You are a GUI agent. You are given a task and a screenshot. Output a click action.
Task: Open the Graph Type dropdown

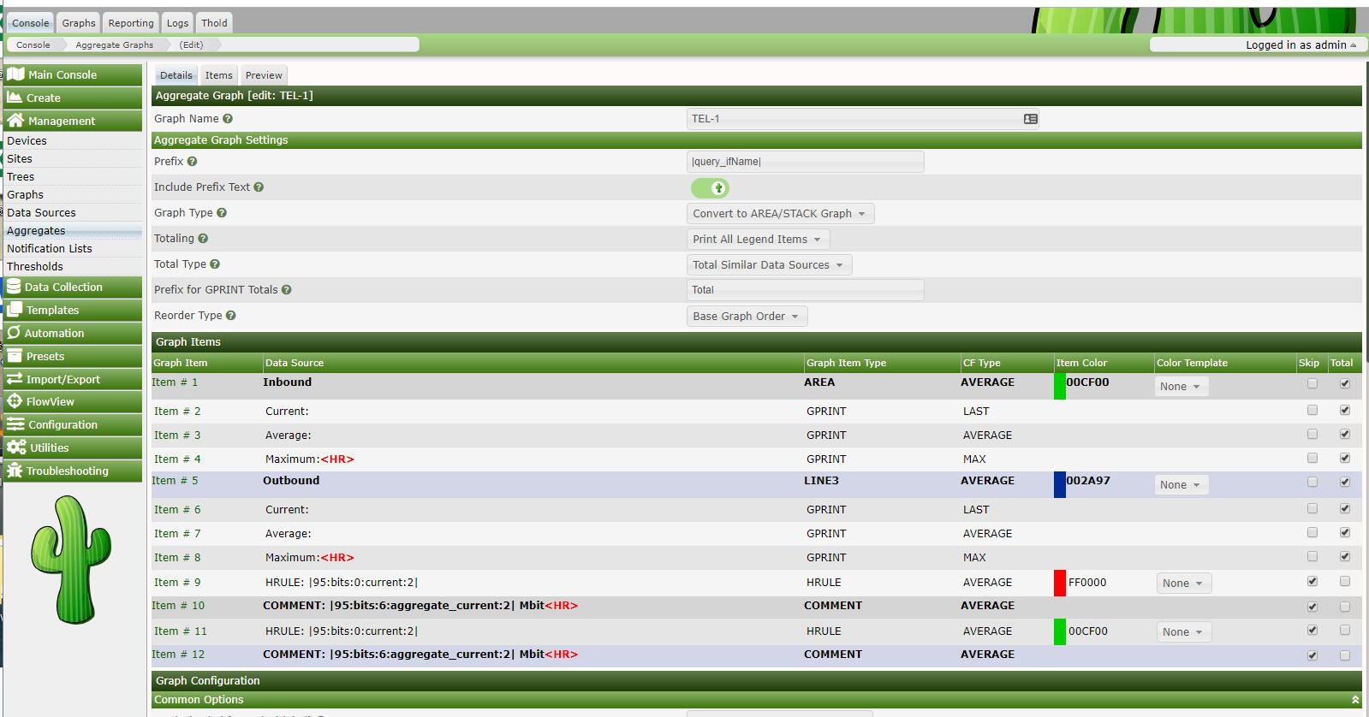(x=780, y=214)
